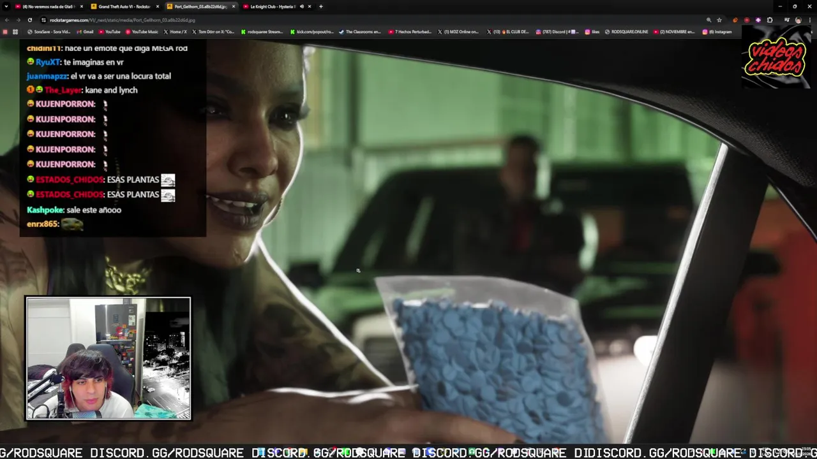Screen dimensions: 817x459
Task: Bookmark this page with the star icon
Action: click(719, 20)
